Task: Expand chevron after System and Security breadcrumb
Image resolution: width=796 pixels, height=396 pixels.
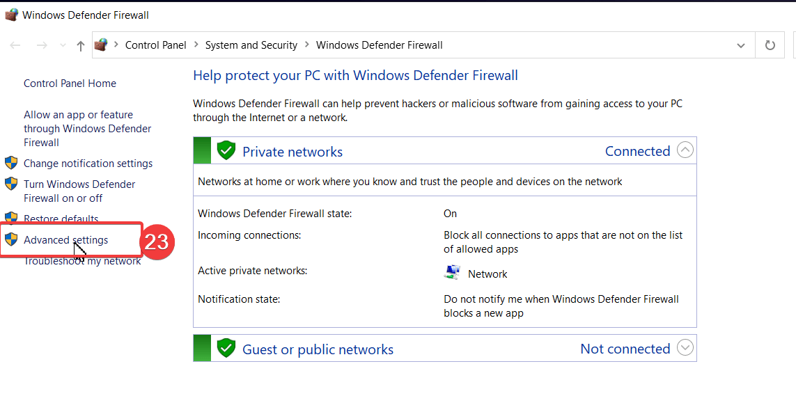Action: (306, 45)
